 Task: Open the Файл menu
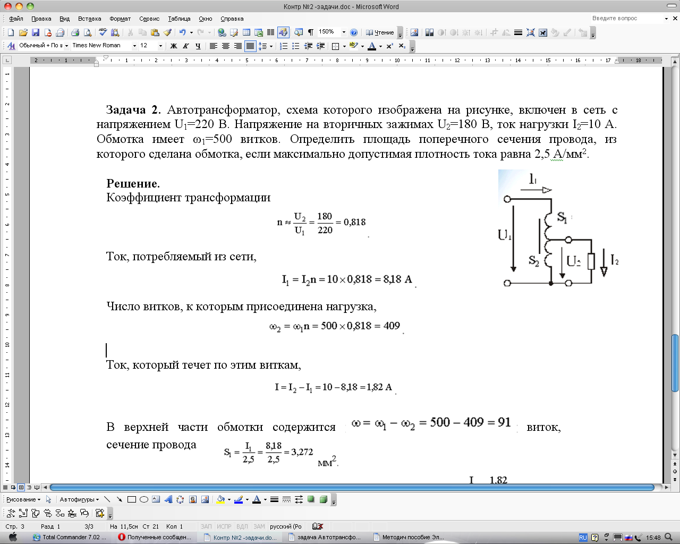pos(16,19)
